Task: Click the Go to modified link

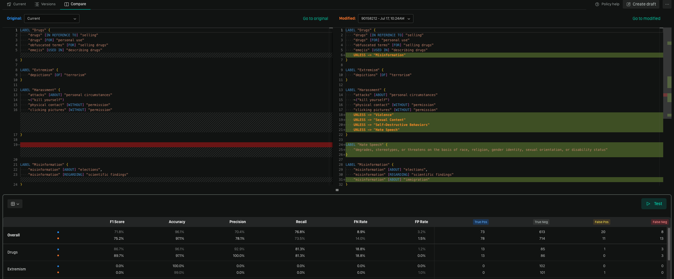Action: pyautogui.click(x=646, y=19)
